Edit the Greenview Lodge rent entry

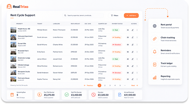(133, 59)
